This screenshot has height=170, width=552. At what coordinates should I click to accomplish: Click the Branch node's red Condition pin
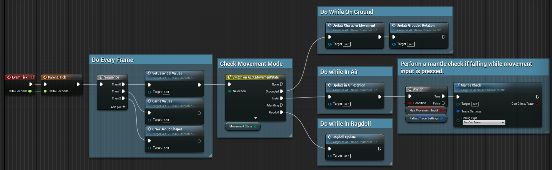tap(410, 103)
